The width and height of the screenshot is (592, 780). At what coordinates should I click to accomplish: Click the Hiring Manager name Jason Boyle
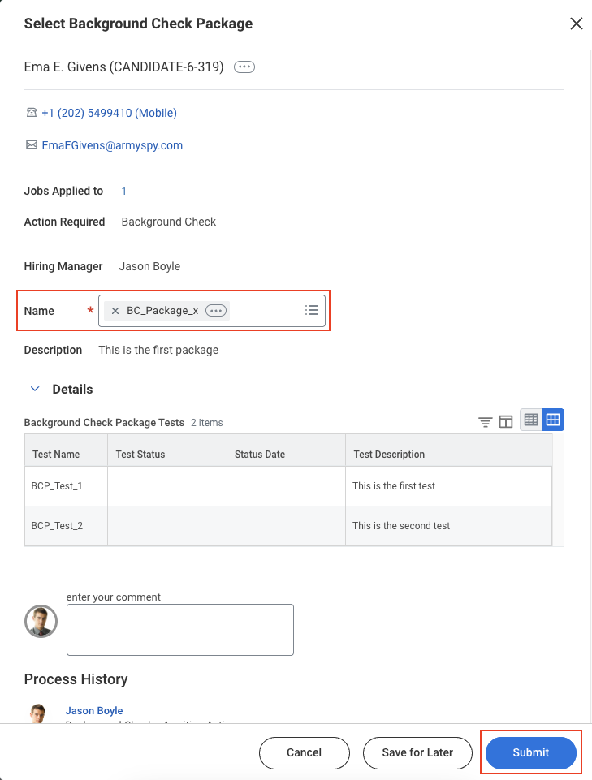(149, 267)
